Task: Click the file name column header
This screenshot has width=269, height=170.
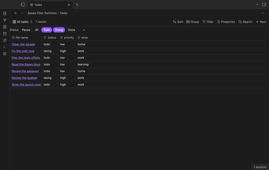Action: click(x=26, y=38)
